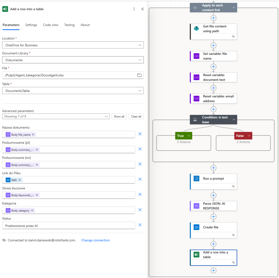Click into the Status field with Przetworzone przez AI
This screenshot has height=278, width=279.
click(69, 225)
